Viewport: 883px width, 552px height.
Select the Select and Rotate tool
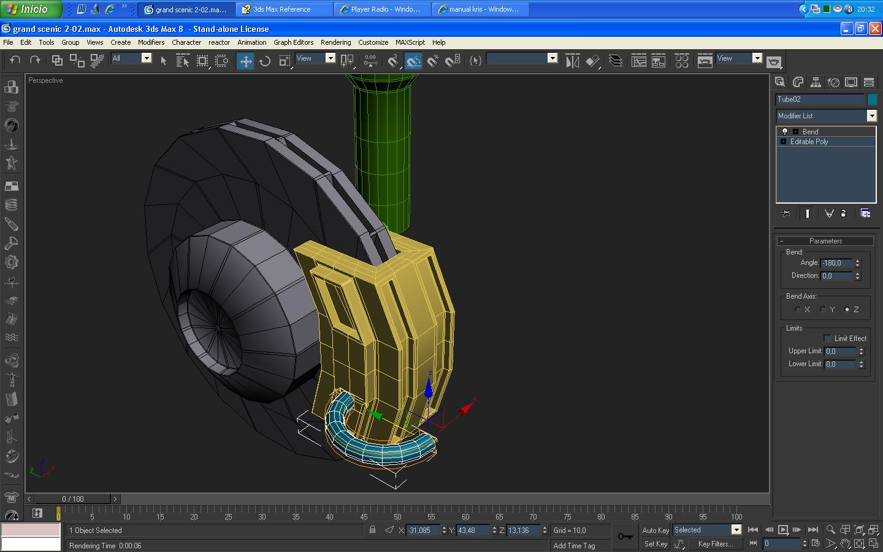tap(265, 61)
